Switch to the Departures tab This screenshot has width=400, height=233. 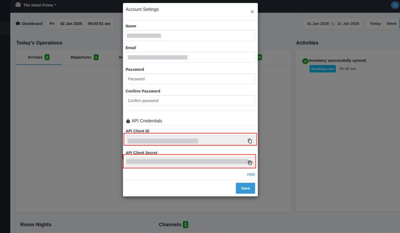pos(81,57)
